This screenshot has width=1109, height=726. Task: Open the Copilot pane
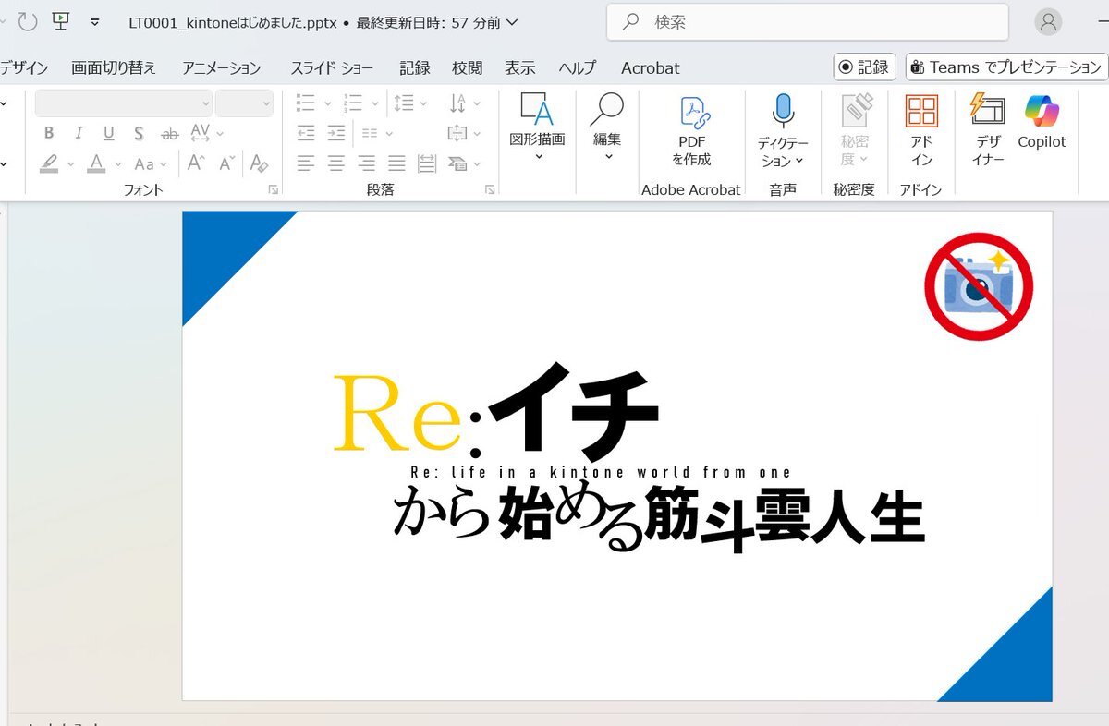click(x=1042, y=113)
